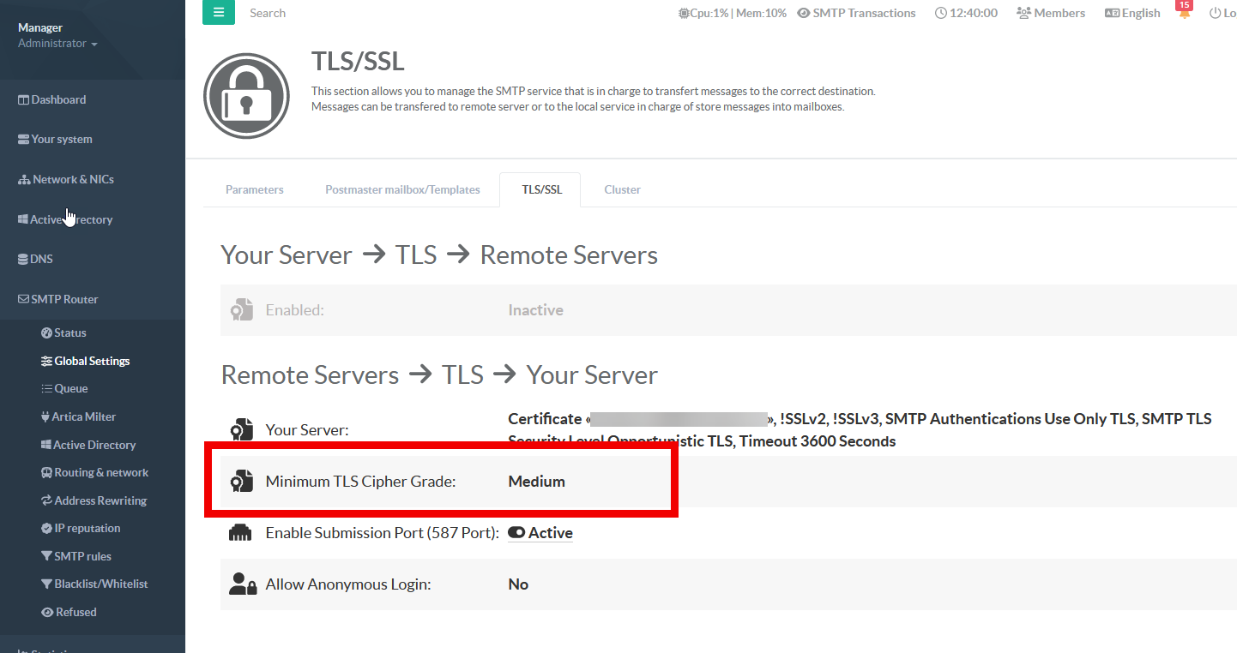Open SMTP Transactions eye icon
Screen dimensions: 1237x653
804,14
